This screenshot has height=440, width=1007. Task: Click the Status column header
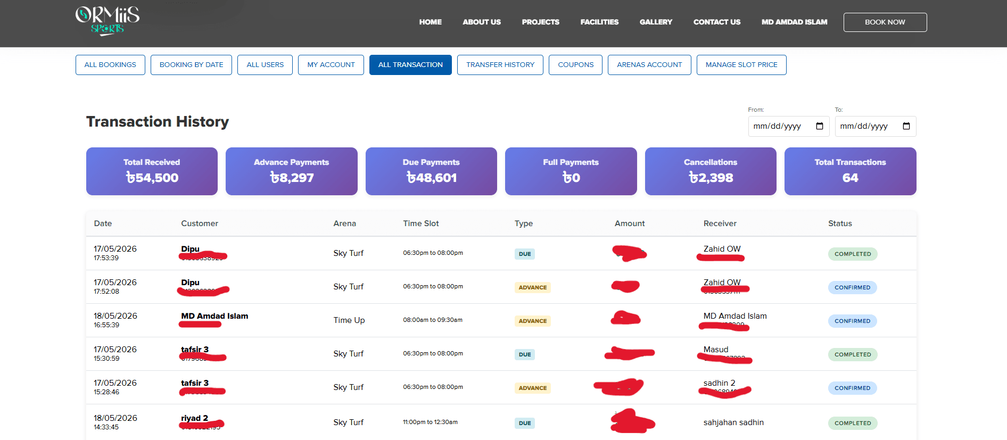tap(840, 223)
